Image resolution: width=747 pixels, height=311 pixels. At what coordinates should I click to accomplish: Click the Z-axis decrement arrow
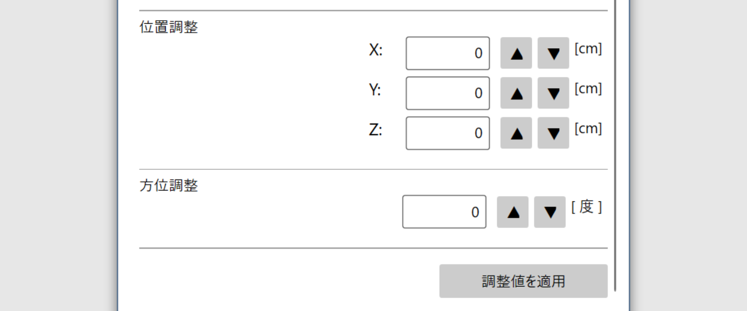coord(553,133)
